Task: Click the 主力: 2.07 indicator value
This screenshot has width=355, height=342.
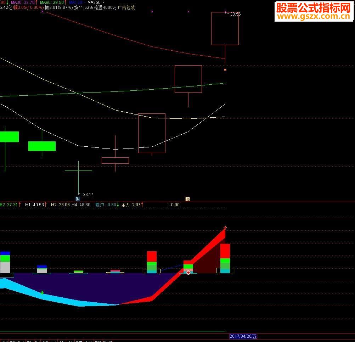Action: 132,205
